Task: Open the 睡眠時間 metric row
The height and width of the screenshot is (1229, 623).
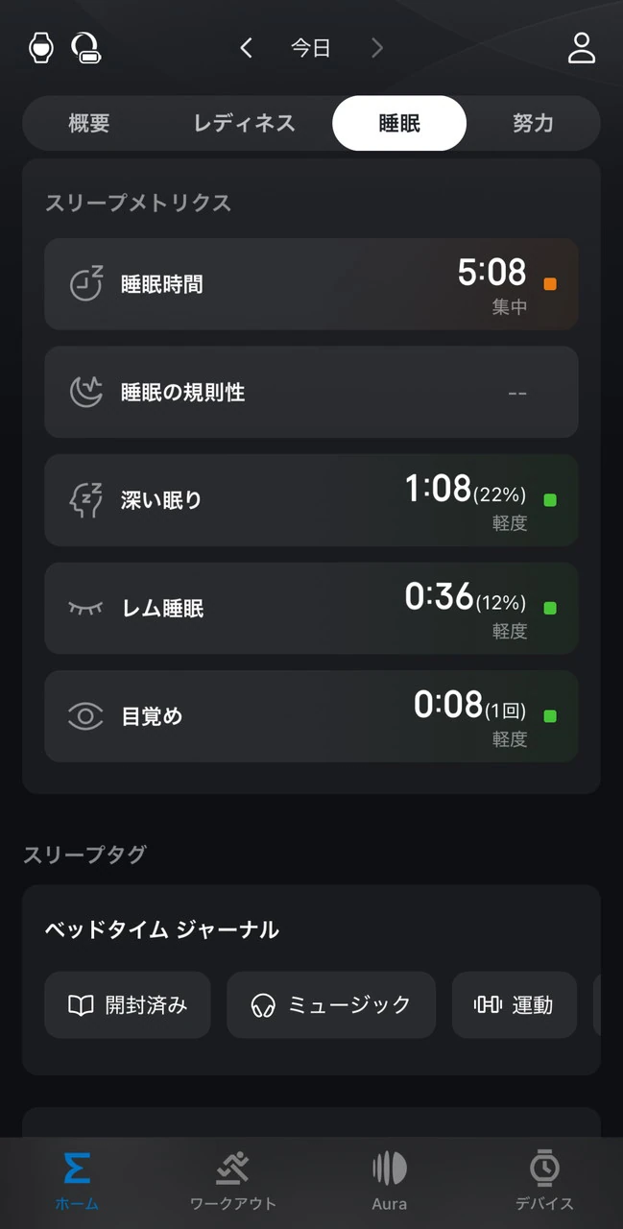Action: tap(311, 284)
